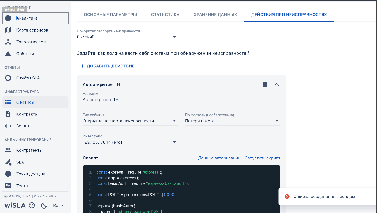Click the express-basic-auth require line
This screenshot has height=213, width=377.
point(143,183)
